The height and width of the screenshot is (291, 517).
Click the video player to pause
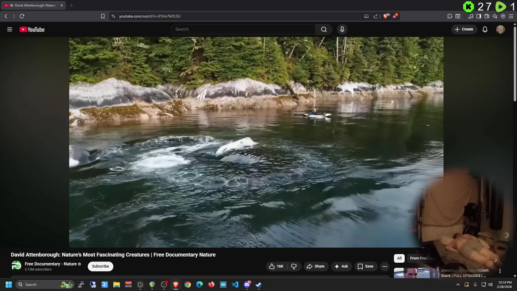pyautogui.click(x=256, y=142)
